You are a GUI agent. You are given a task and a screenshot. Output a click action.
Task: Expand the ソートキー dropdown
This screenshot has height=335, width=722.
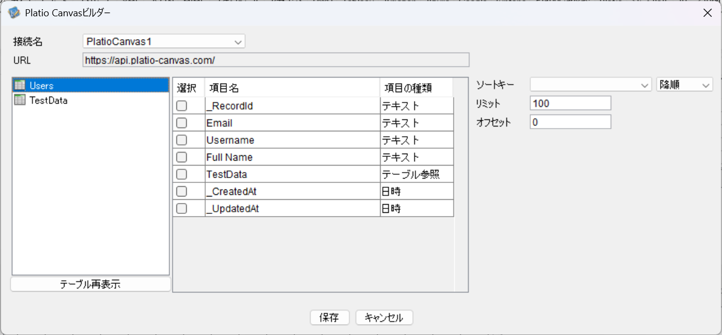click(591, 85)
